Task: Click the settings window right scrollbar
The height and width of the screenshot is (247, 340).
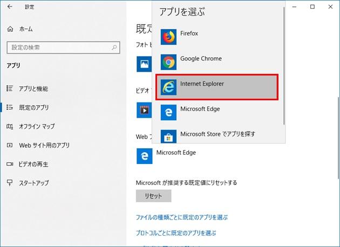Action: (x=338, y=138)
